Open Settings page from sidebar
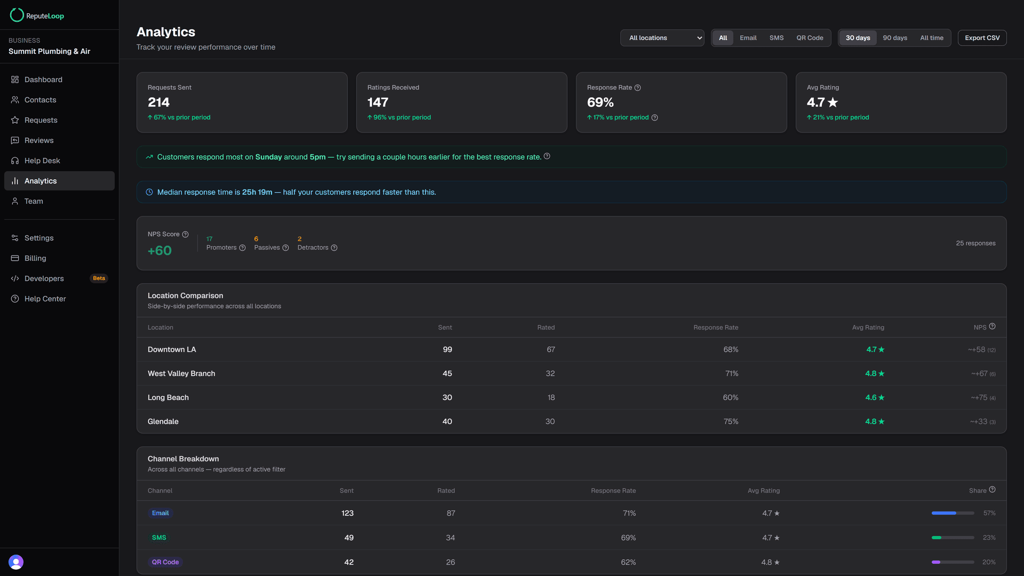This screenshot has width=1024, height=576. pyautogui.click(x=59, y=238)
